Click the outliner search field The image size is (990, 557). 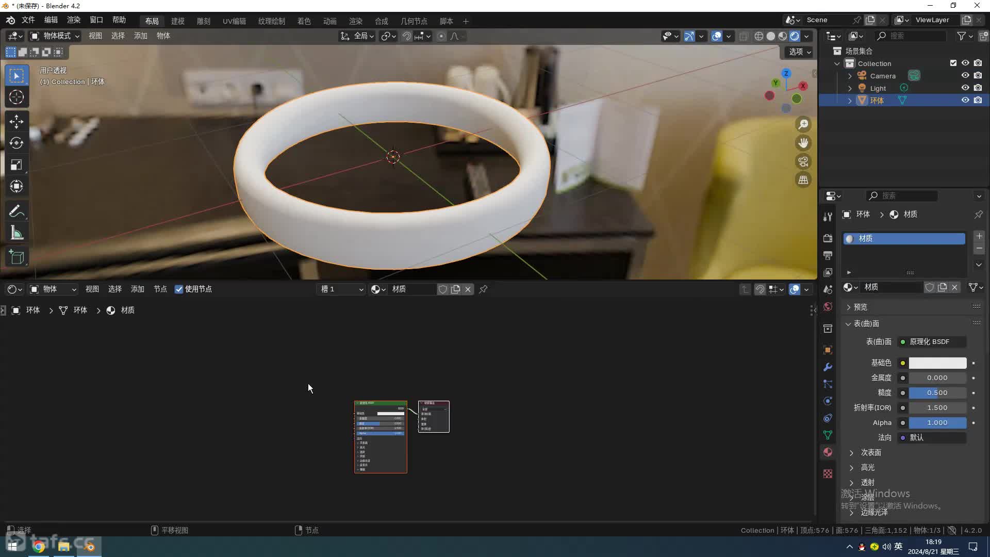tap(910, 36)
